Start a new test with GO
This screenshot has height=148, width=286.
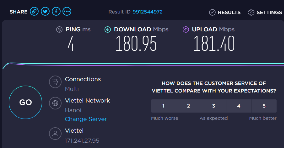pos(25,103)
